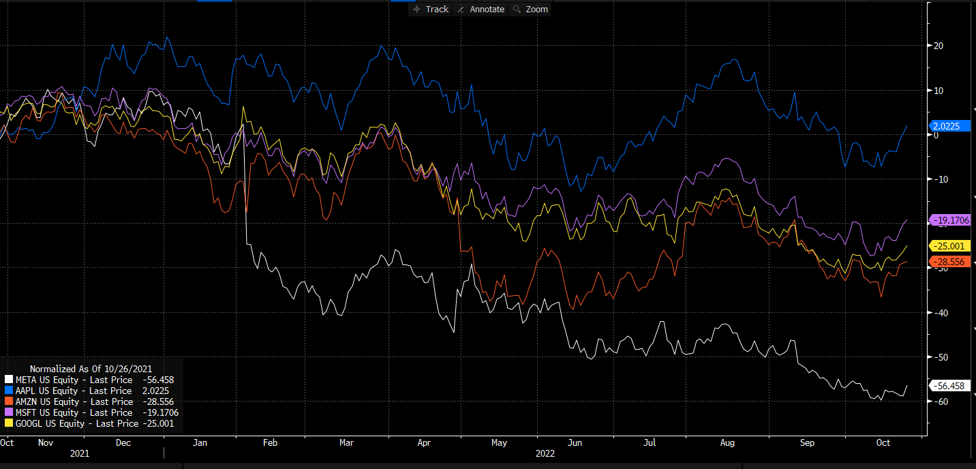Select 'AAPL US Equity - Last Price' legend text
976x469 pixels.
pyautogui.click(x=73, y=391)
